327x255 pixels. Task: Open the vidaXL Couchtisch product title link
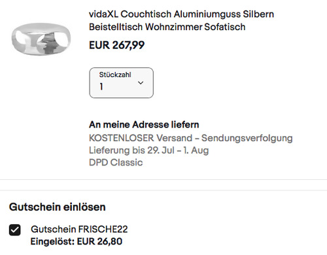[x=181, y=20]
